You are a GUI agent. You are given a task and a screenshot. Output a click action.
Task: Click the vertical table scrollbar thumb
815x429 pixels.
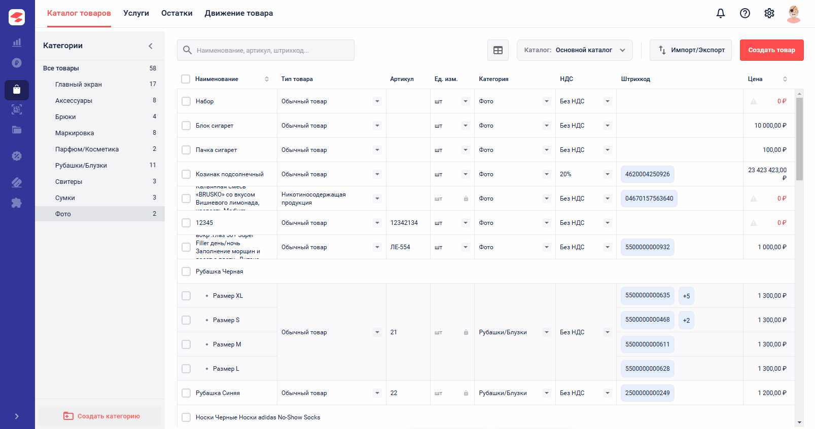pyautogui.click(x=799, y=139)
